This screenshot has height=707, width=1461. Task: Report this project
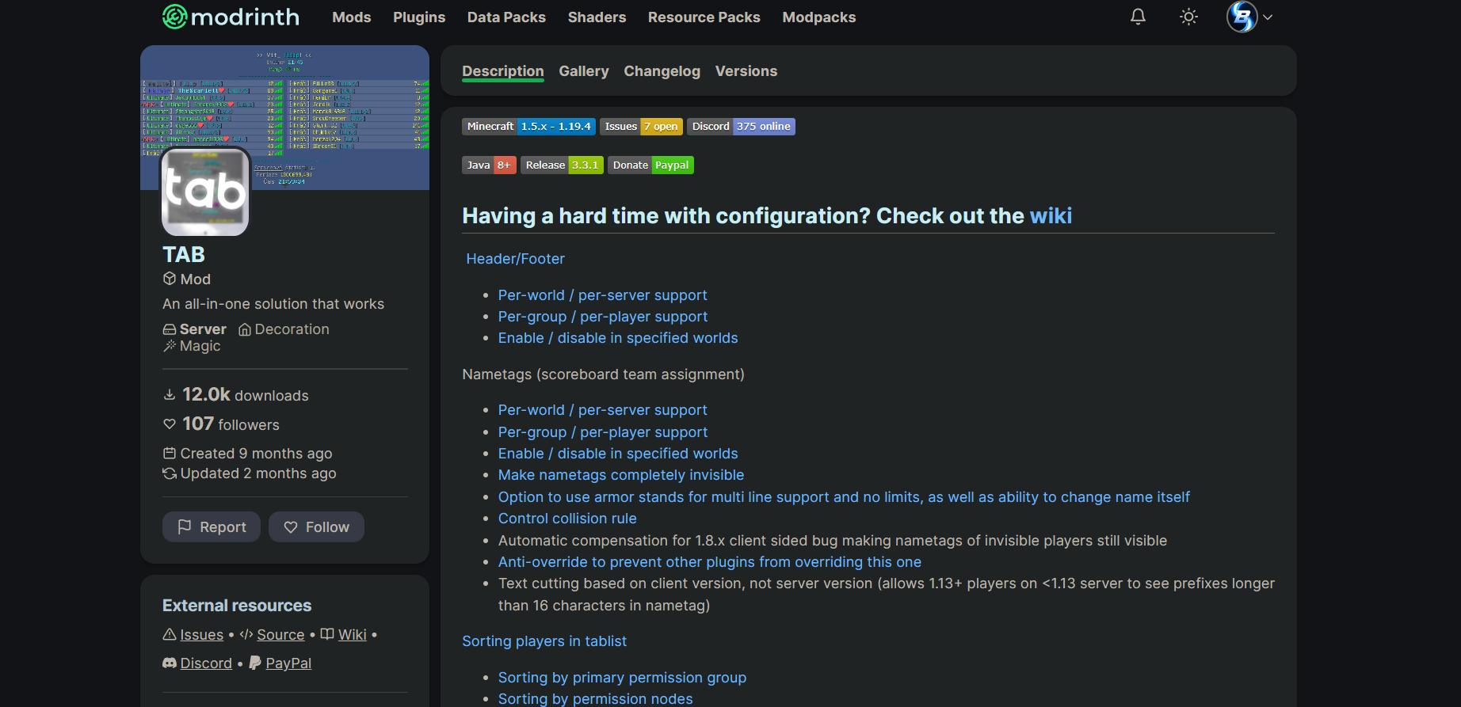(x=212, y=527)
